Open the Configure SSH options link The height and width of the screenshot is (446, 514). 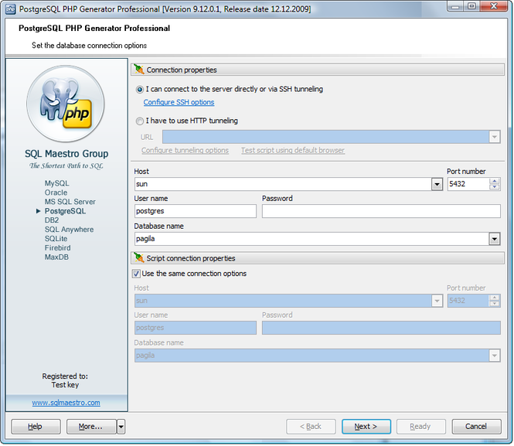[179, 102]
